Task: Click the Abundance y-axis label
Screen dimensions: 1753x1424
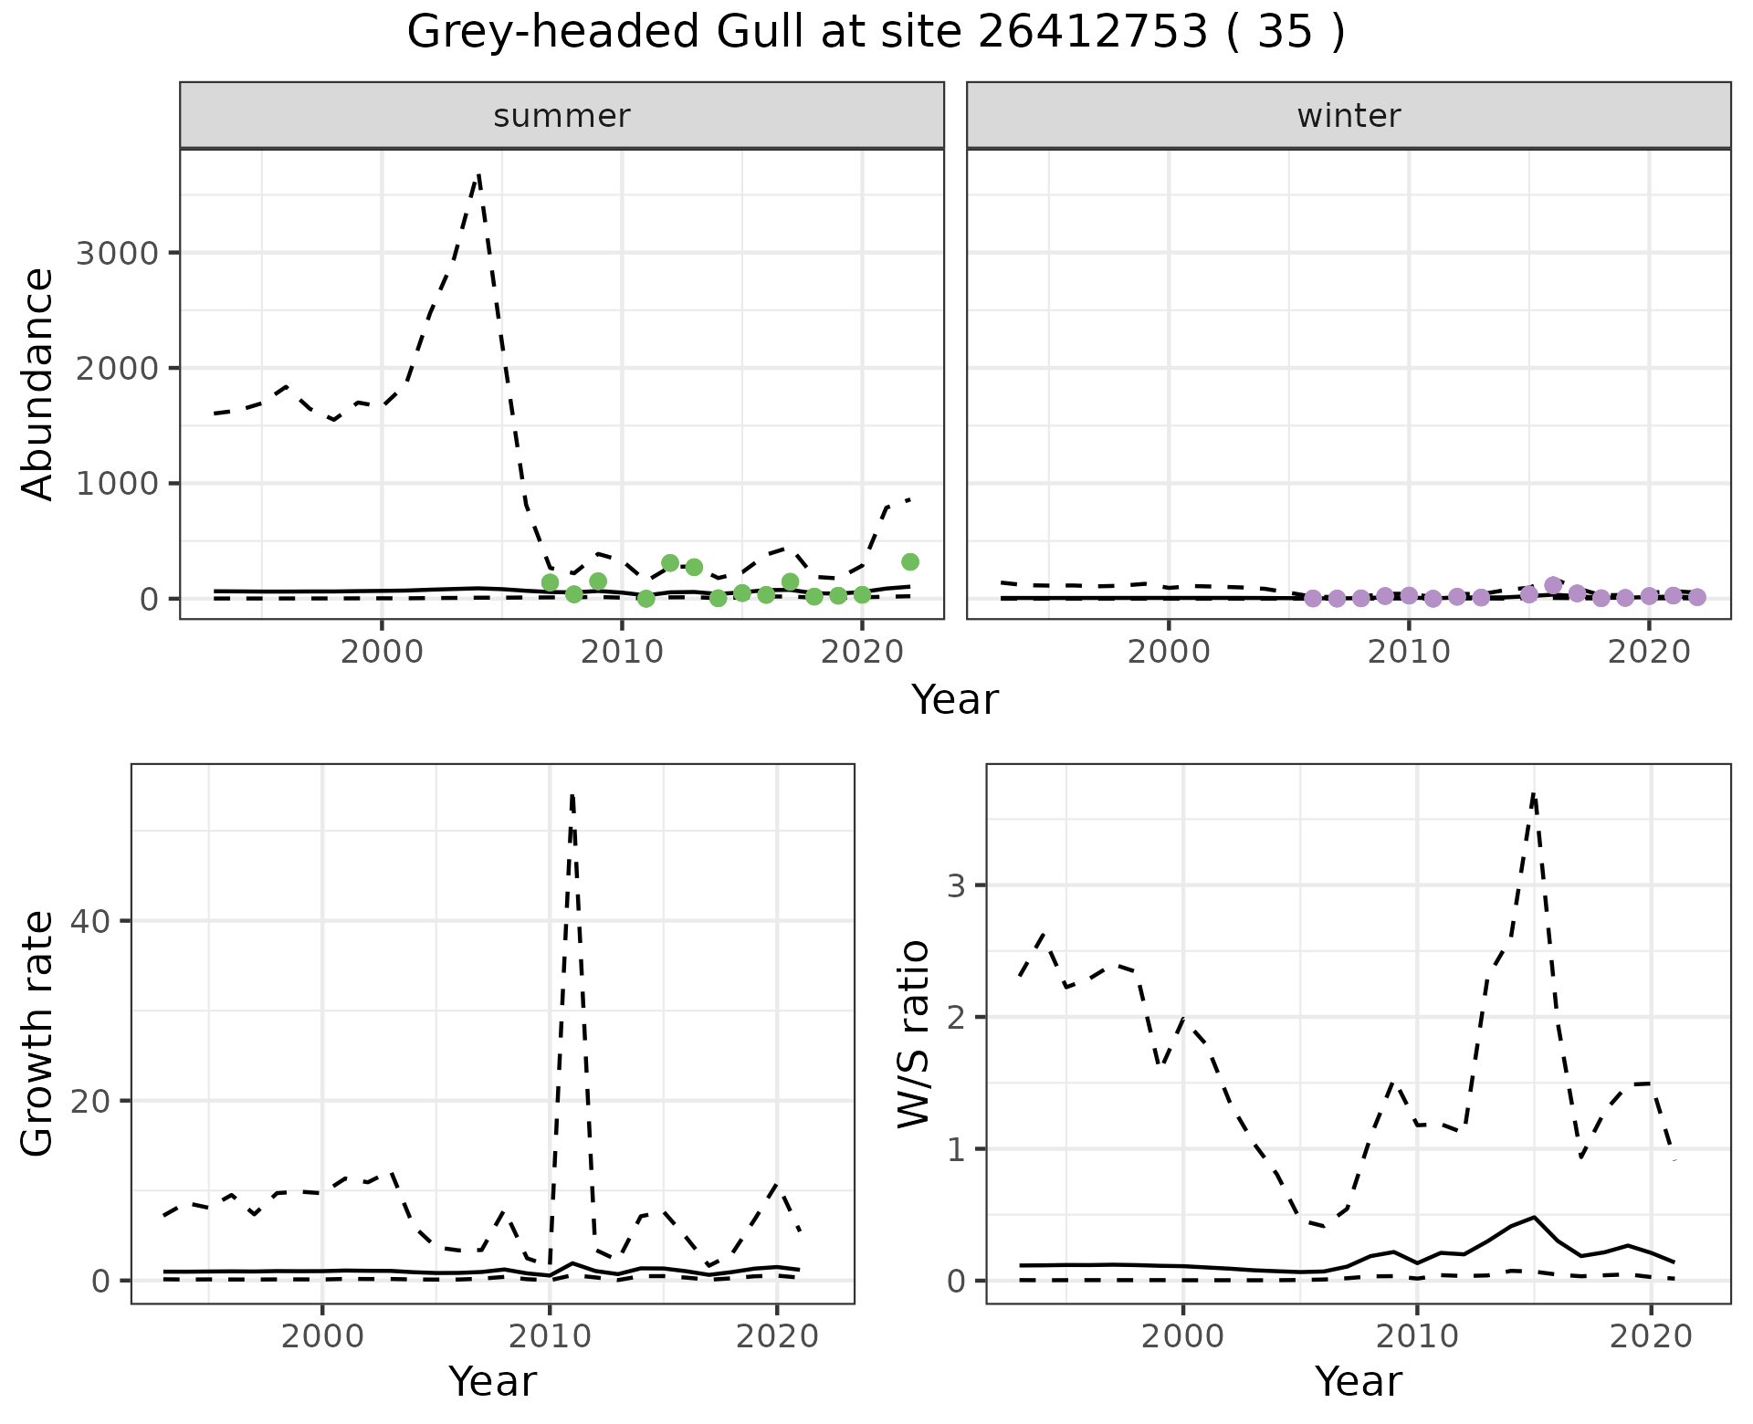Action: [x=37, y=383]
